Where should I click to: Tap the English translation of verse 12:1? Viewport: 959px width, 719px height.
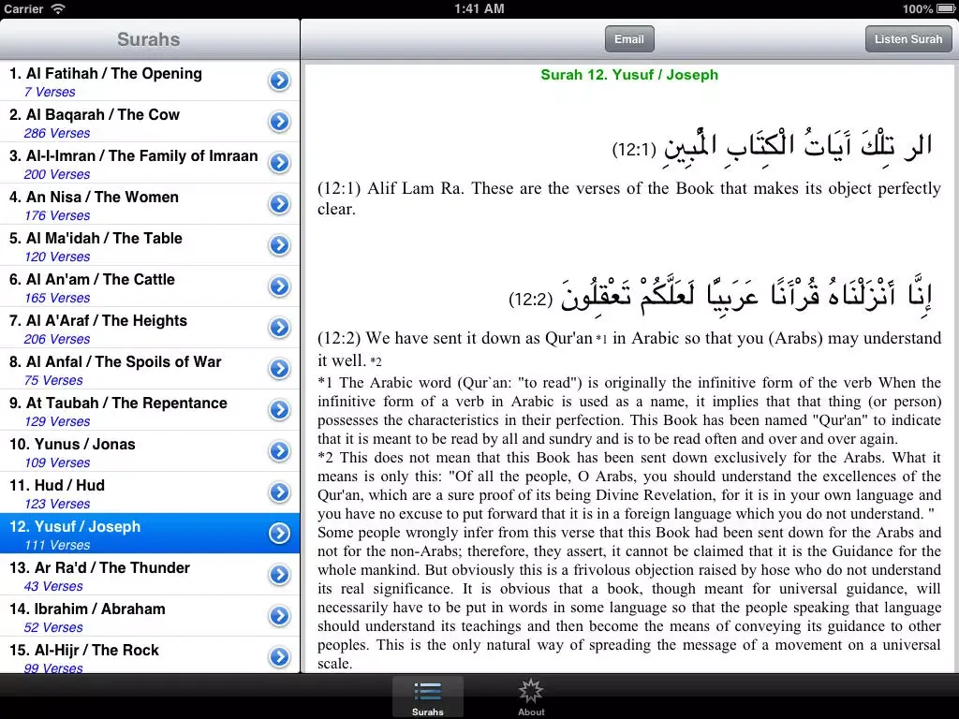628,198
